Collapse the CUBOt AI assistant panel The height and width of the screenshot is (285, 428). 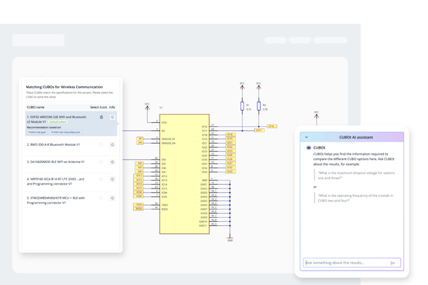(x=306, y=136)
